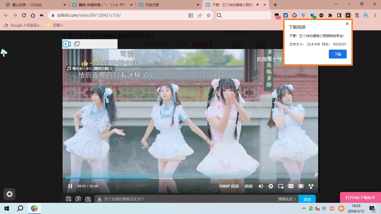Switch to 历史记录 tab
Viewport: 381px width, 214px height.
(x=169, y=5)
